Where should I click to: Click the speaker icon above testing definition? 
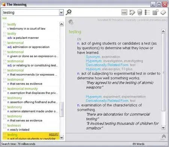[x=71, y=22]
